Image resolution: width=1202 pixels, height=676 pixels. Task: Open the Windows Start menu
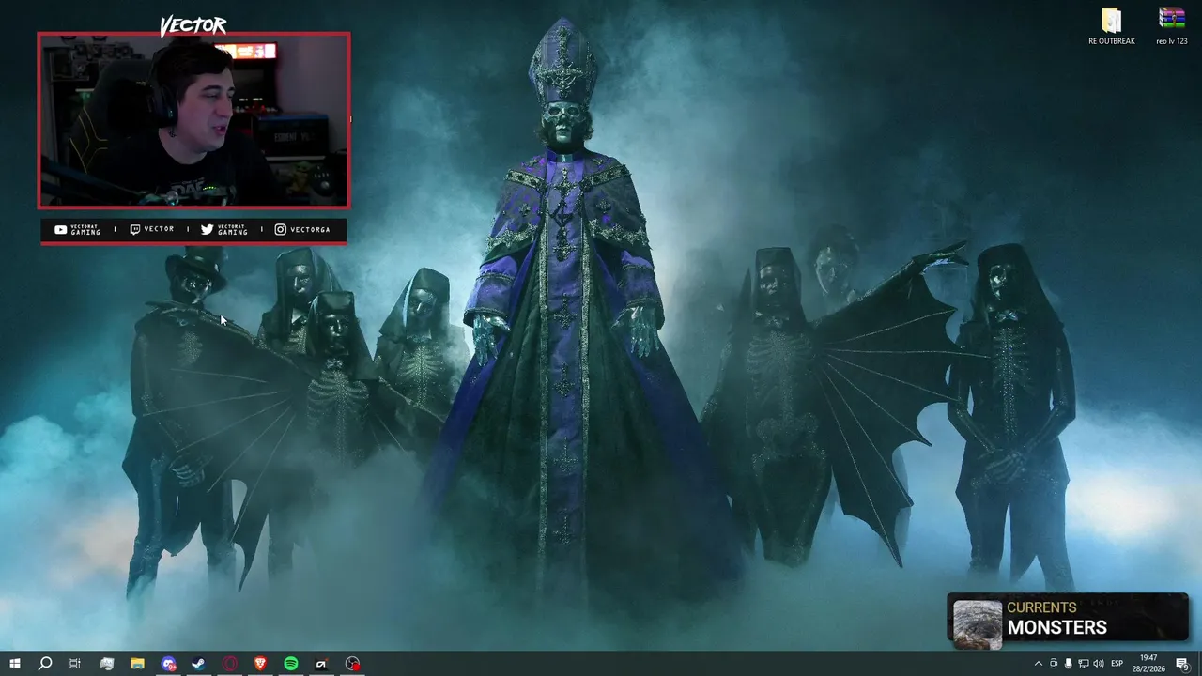[x=14, y=664]
